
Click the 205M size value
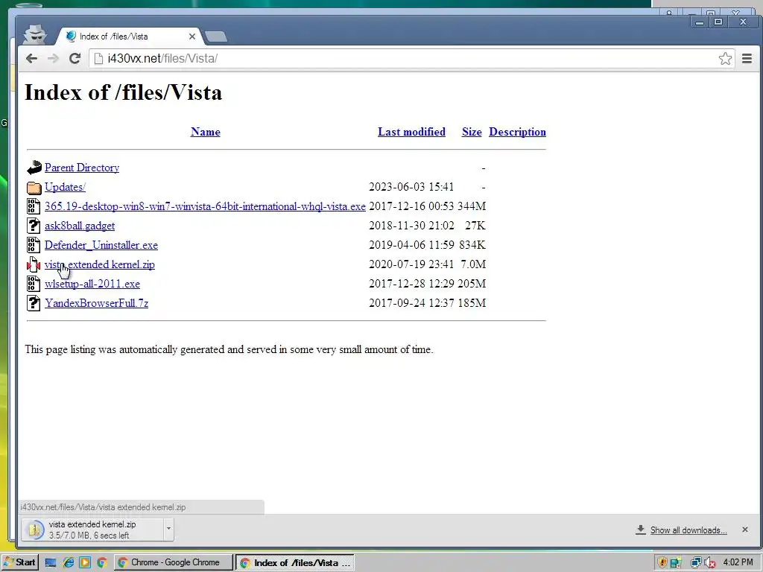(x=472, y=284)
